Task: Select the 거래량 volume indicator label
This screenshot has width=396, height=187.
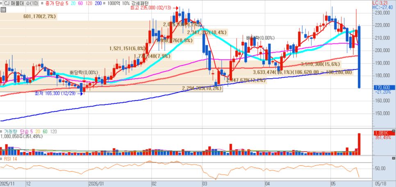Action: click(x=11, y=132)
